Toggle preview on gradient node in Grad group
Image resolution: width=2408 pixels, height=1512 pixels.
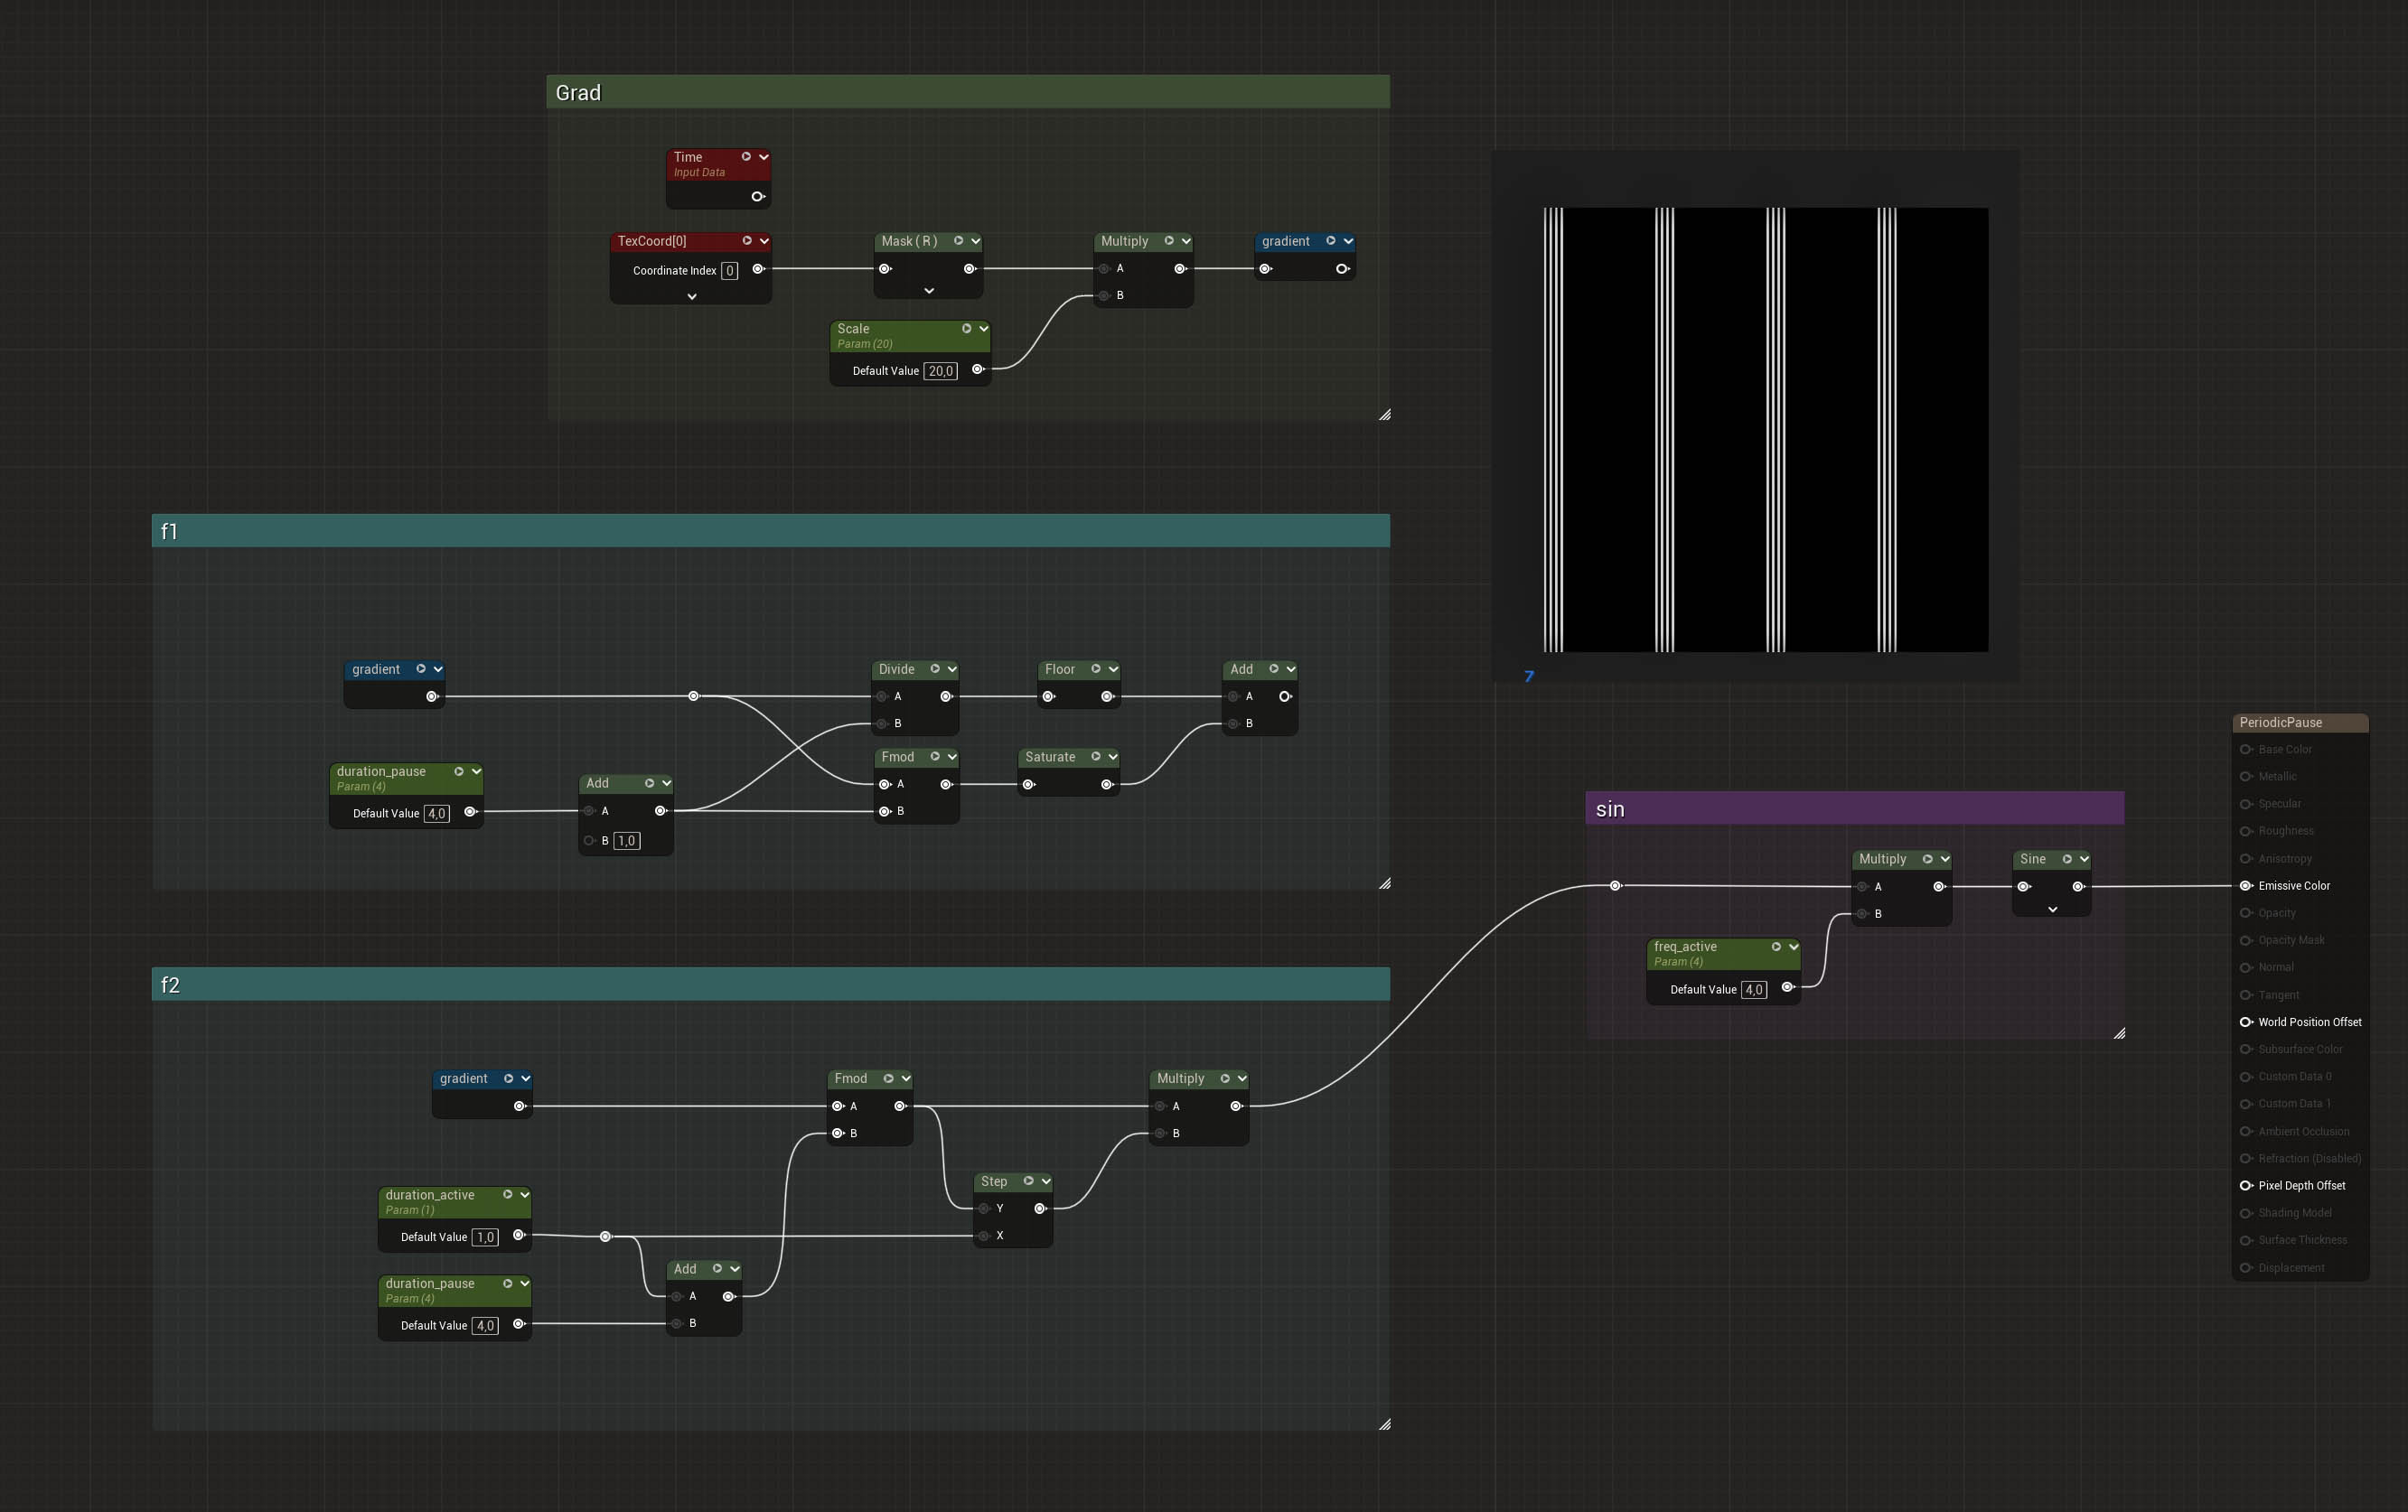tap(1330, 241)
